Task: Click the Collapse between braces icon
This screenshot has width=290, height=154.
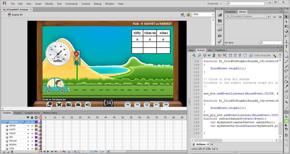Action: [x=230, y=55]
